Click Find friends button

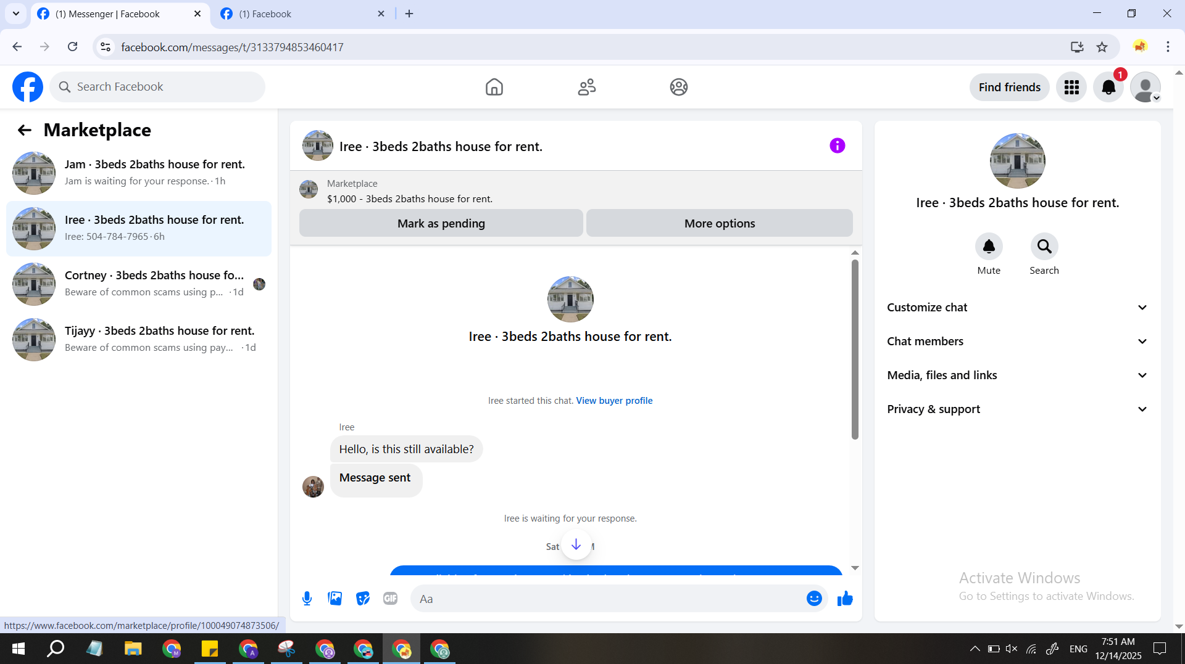[1010, 87]
